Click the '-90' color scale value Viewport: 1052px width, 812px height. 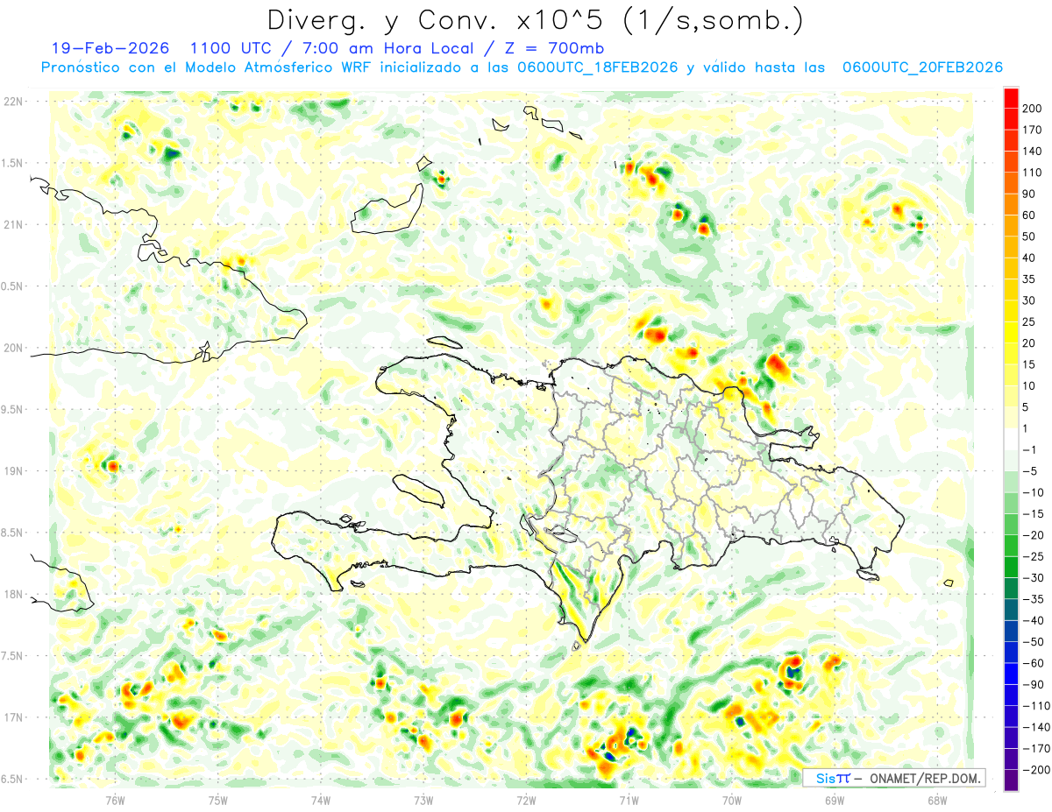click(x=1032, y=684)
